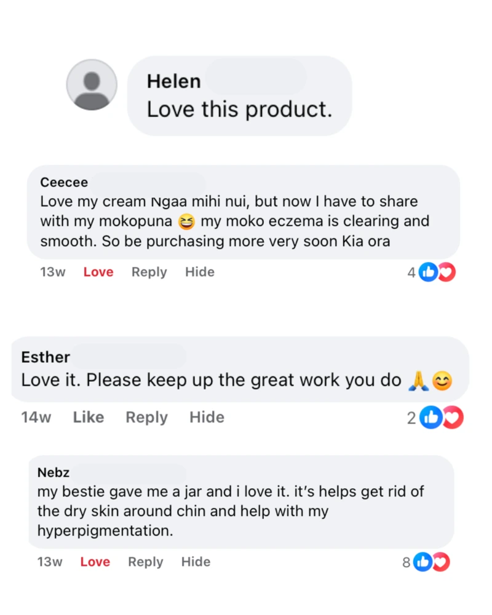Image resolution: width=492 pixels, height=615 pixels.
Task: Select the heart reaction icon on Nebz's comment
Action: click(440, 561)
